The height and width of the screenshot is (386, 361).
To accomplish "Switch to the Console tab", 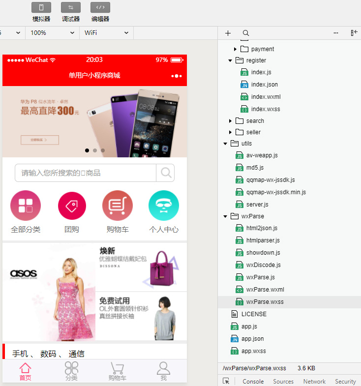I will [253, 382].
